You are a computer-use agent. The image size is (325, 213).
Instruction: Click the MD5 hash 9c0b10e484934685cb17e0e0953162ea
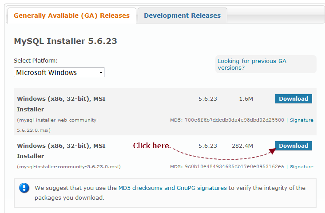pos(234,166)
